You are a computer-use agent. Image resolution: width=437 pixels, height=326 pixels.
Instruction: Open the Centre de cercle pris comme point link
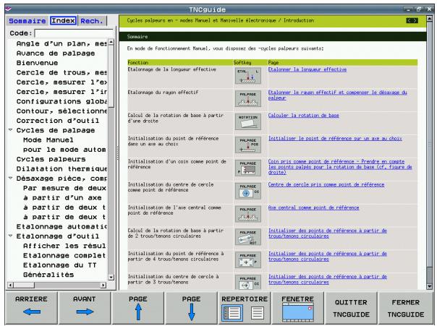[x=326, y=184]
